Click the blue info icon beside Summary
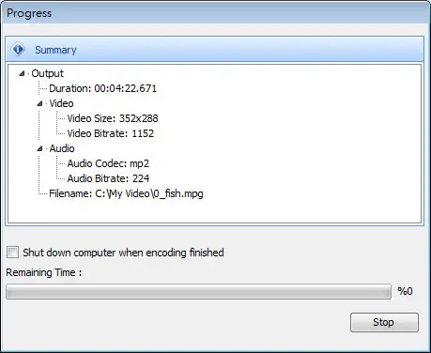 (x=18, y=49)
